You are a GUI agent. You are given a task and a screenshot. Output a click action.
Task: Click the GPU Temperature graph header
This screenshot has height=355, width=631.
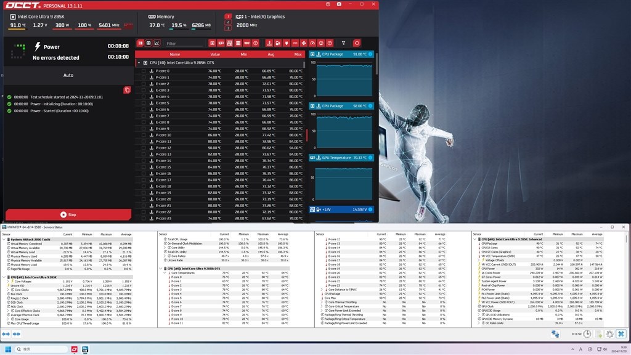tap(341, 158)
